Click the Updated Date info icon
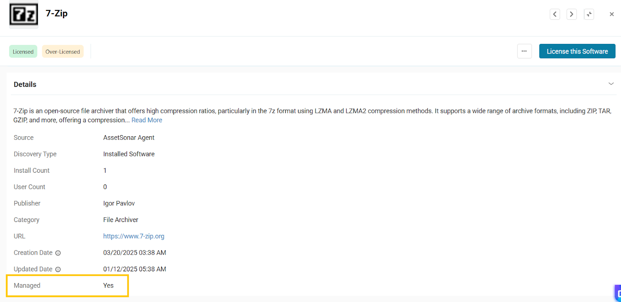Image resolution: width=621 pixels, height=302 pixels. [x=58, y=269]
